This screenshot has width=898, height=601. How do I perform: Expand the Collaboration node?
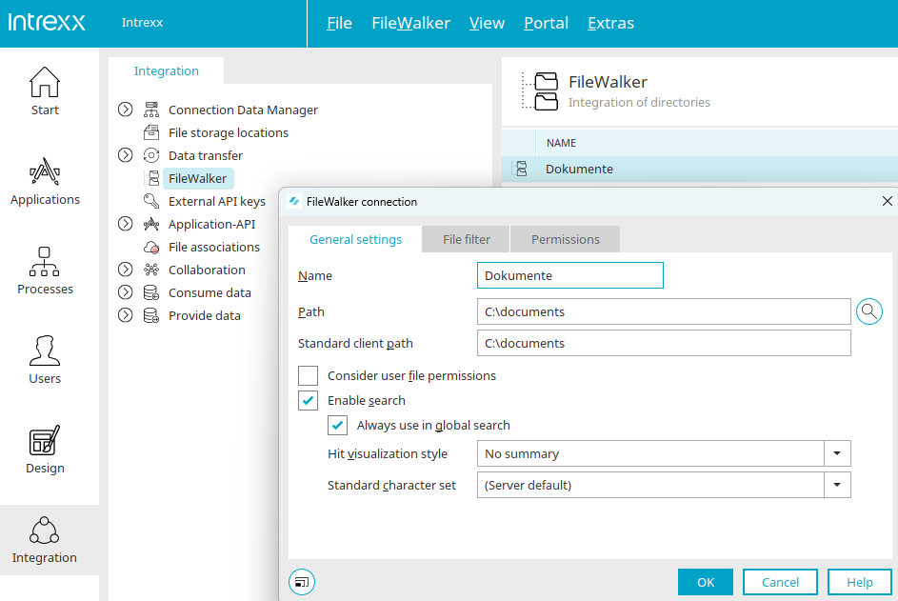(x=126, y=270)
